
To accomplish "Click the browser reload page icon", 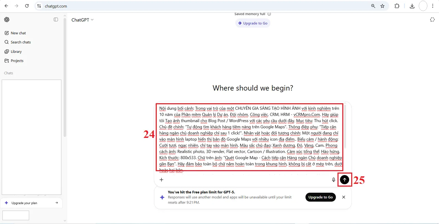I will point(27,6).
